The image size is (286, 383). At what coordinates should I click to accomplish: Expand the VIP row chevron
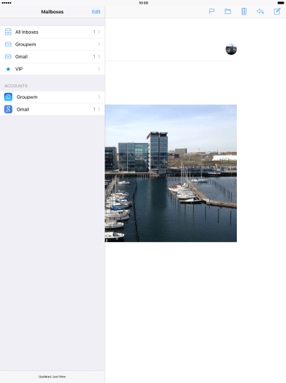click(99, 69)
